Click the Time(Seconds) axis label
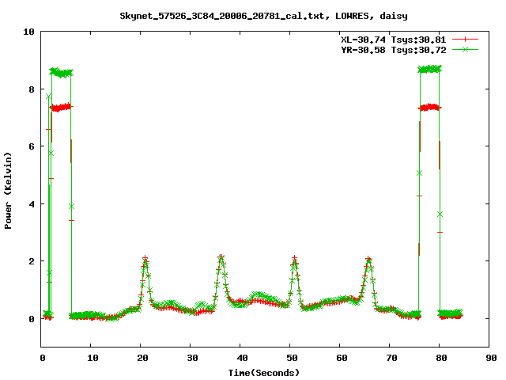Screen dimensions: 506x380 pos(263,373)
